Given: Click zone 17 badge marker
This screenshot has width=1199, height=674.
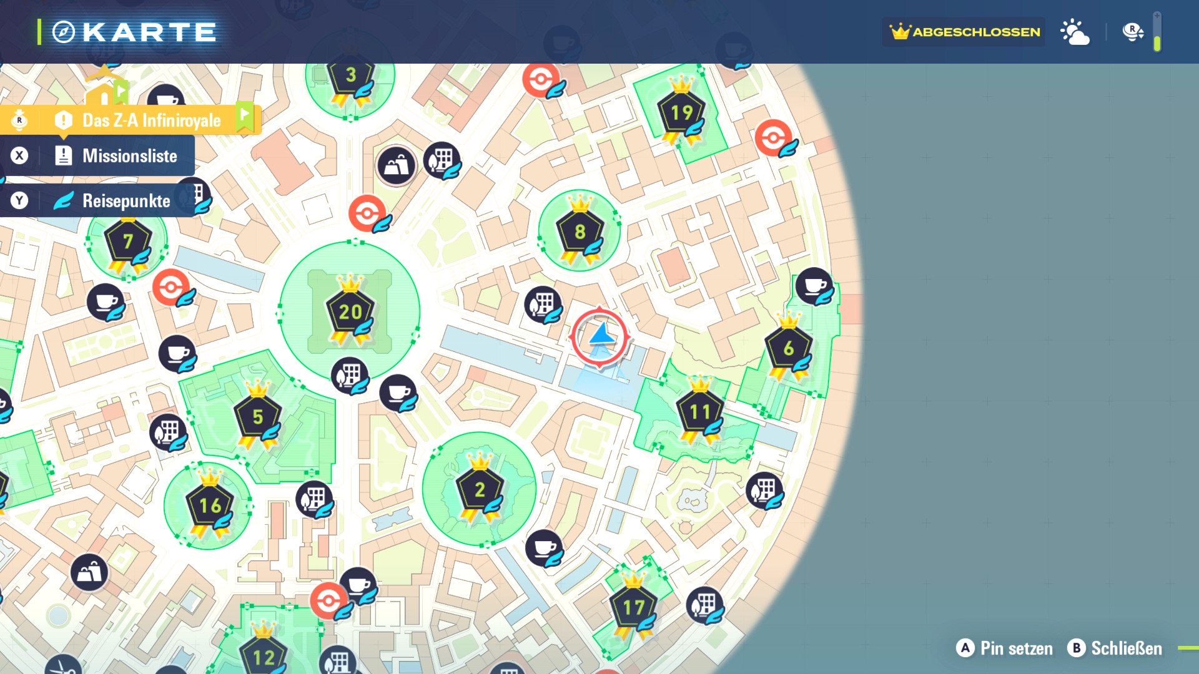Looking at the screenshot, I should tap(633, 607).
